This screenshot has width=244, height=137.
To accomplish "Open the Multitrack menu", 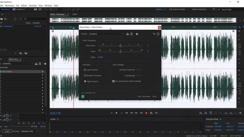I will 10,5.
